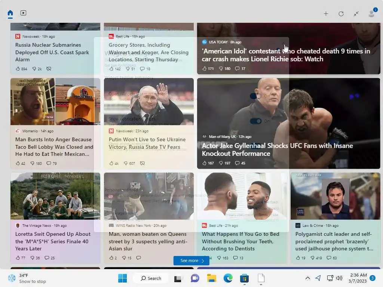Like the Grocery Stores closing article
The image size is (383, 287).
[115, 69]
